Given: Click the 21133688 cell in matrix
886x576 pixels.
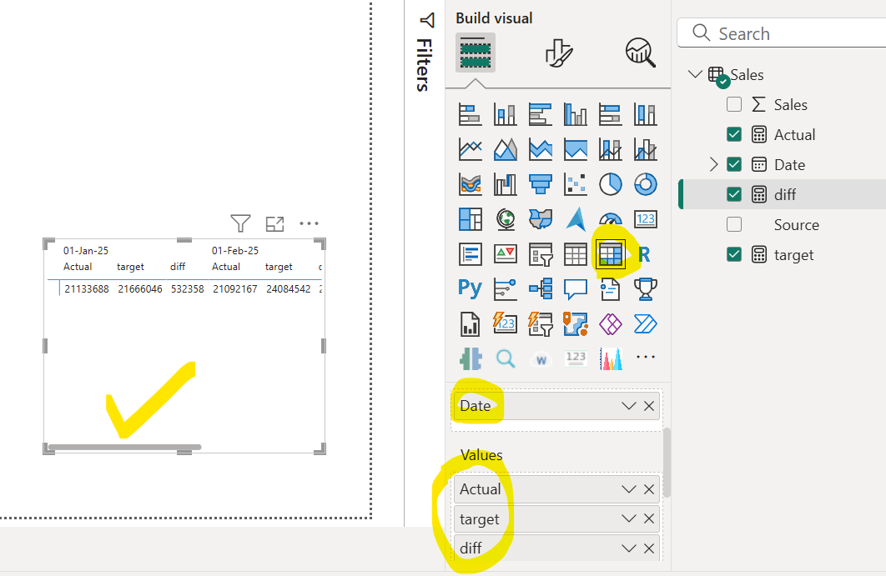Looking at the screenshot, I should [x=87, y=289].
